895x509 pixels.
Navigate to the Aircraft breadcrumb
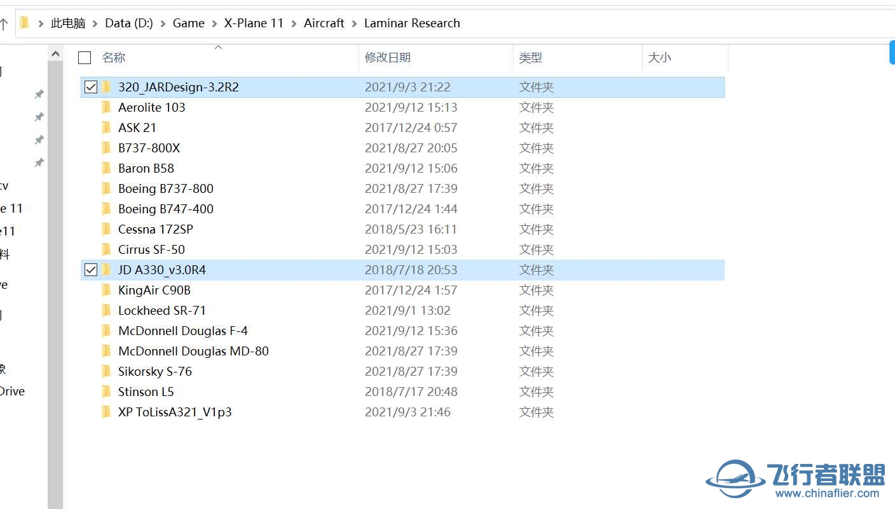pos(324,23)
